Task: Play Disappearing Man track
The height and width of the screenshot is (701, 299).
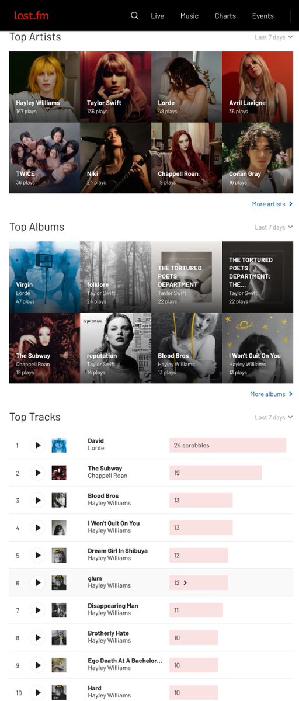Action: click(x=37, y=610)
